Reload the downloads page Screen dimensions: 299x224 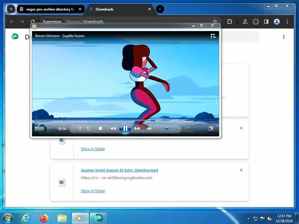33,22
